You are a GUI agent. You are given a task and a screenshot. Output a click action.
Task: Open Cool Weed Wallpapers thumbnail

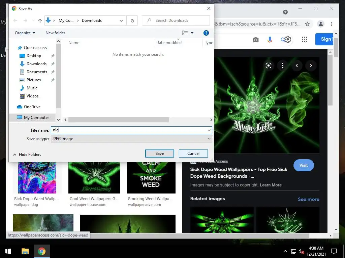pyautogui.click(x=94, y=178)
